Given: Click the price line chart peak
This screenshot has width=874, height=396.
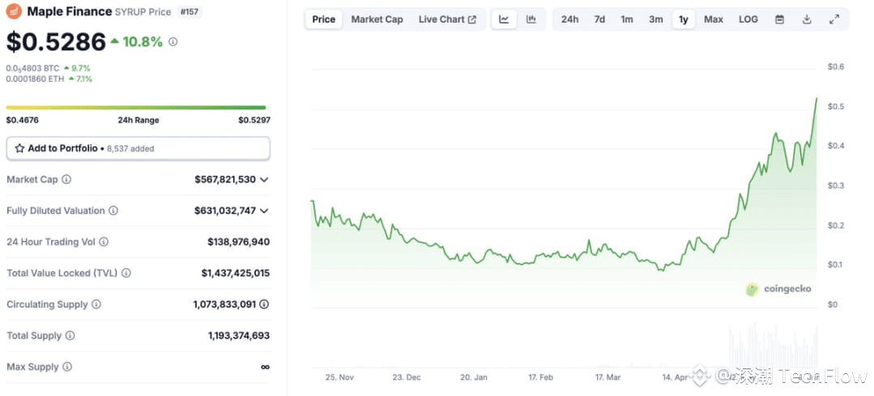Looking at the screenshot, I should click(x=816, y=99).
